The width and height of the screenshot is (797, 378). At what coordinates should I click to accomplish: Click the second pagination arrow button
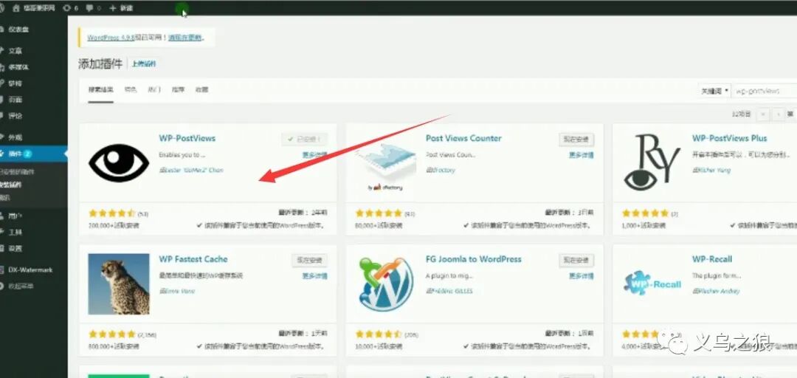pos(778,115)
